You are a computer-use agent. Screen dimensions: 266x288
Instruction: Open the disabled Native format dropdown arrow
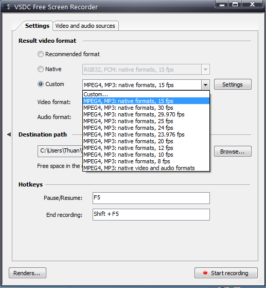click(x=205, y=70)
